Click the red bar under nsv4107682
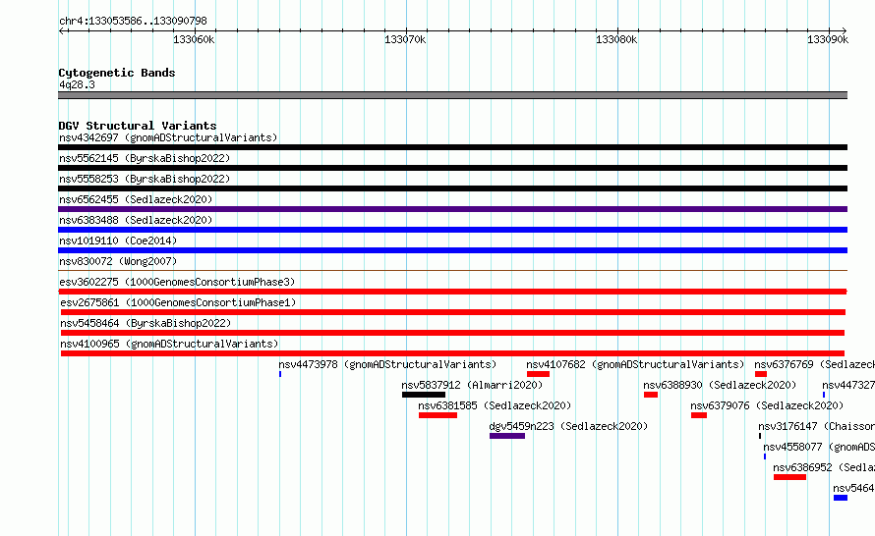Image resolution: width=875 pixels, height=536 pixels. 538,374
